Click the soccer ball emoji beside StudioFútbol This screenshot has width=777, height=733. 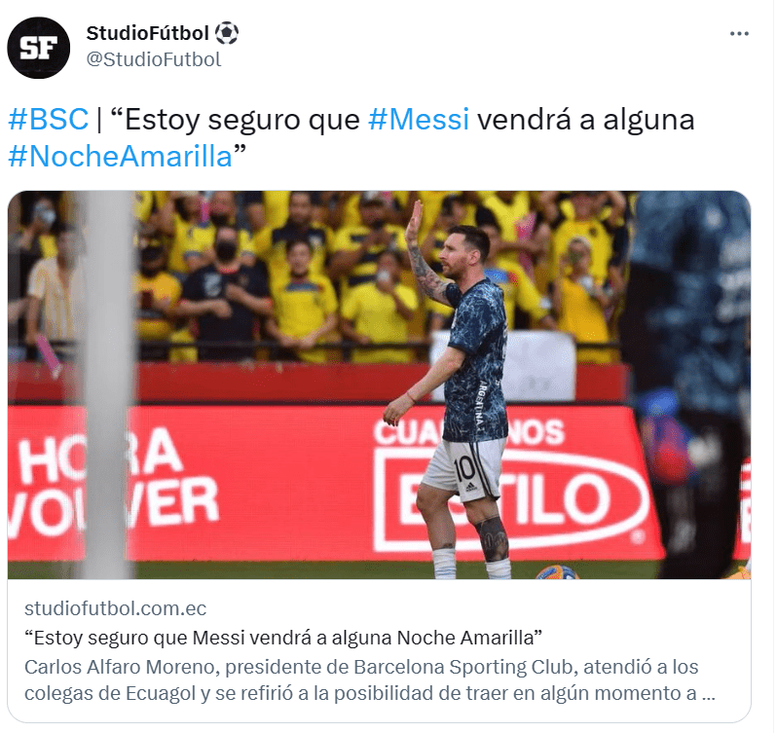pos(227,33)
